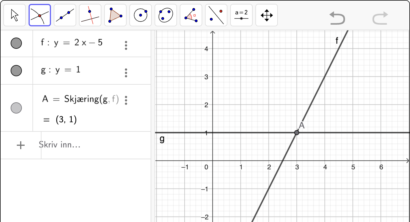This screenshot has width=410, height=222.
Task: Hide line f with its visibility circle
Action: [x=16, y=43]
